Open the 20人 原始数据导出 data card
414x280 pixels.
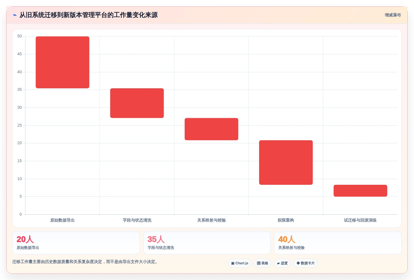point(76,243)
